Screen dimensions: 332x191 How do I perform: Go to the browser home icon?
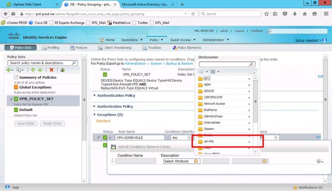(x=305, y=14)
